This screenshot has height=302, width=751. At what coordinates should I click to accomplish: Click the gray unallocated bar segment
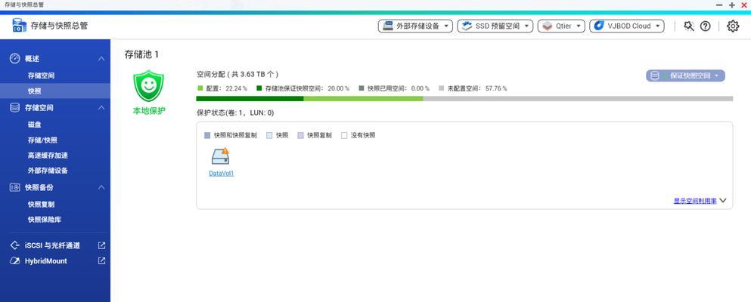click(x=578, y=99)
